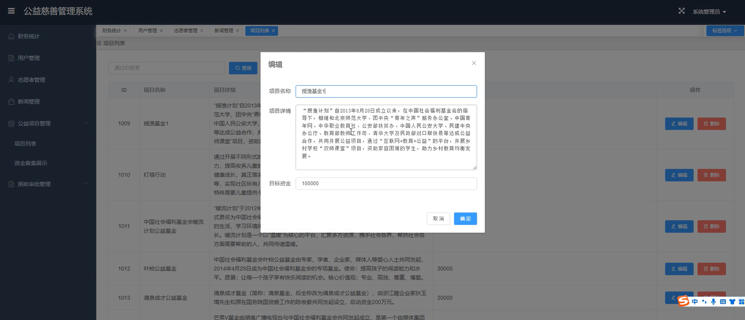Click 删除 button for row 1012
The height and width of the screenshot is (320, 745).
coord(711,269)
